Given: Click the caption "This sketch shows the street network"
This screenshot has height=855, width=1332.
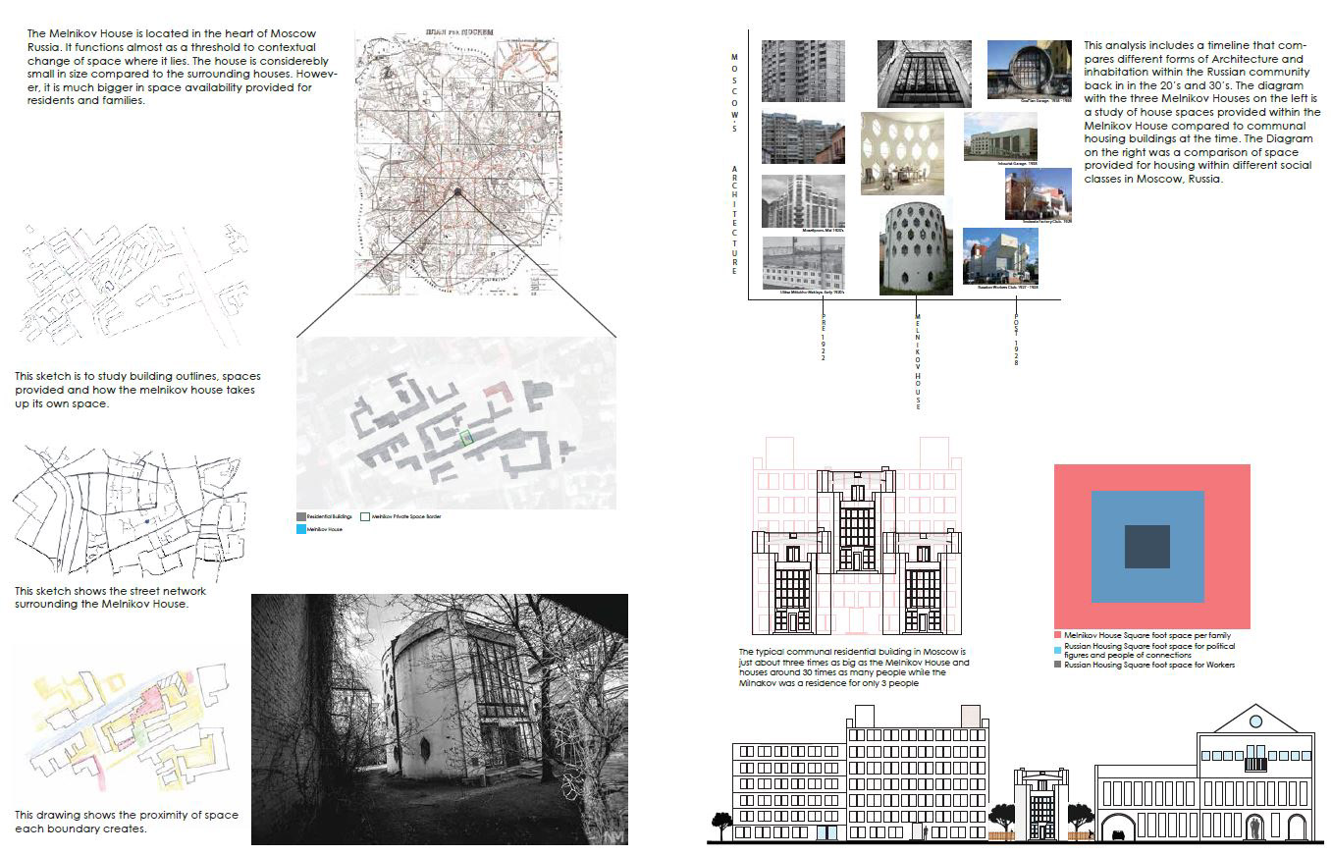Looking at the screenshot, I should click(x=110, y=598).
